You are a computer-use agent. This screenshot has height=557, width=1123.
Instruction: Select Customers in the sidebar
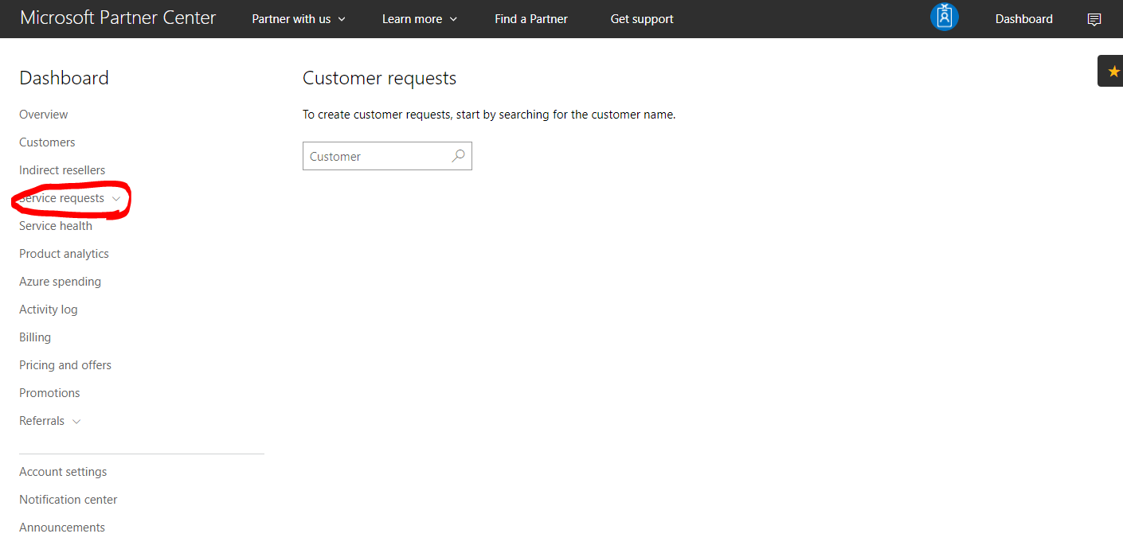(x=47, y=142)
